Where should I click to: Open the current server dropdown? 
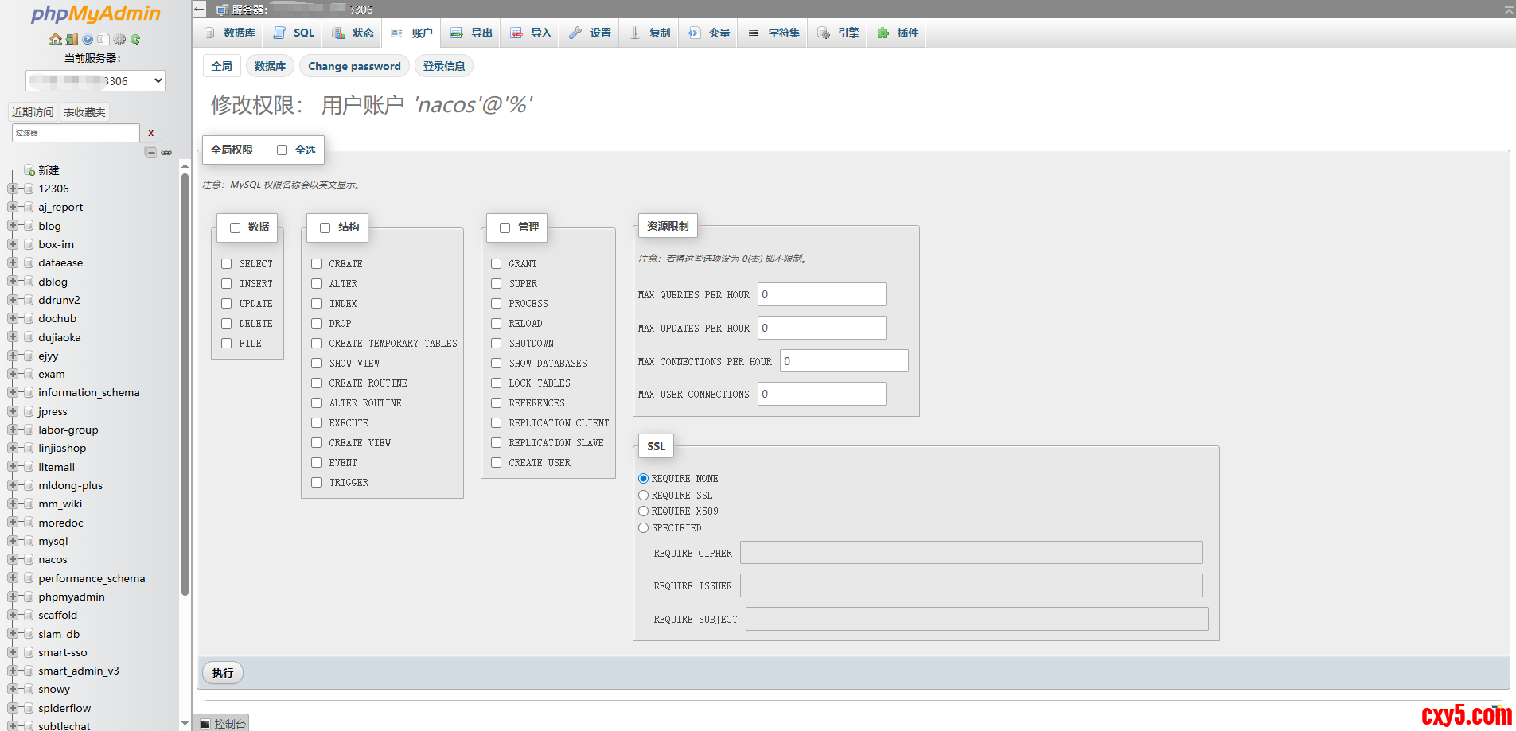point(95,80)
